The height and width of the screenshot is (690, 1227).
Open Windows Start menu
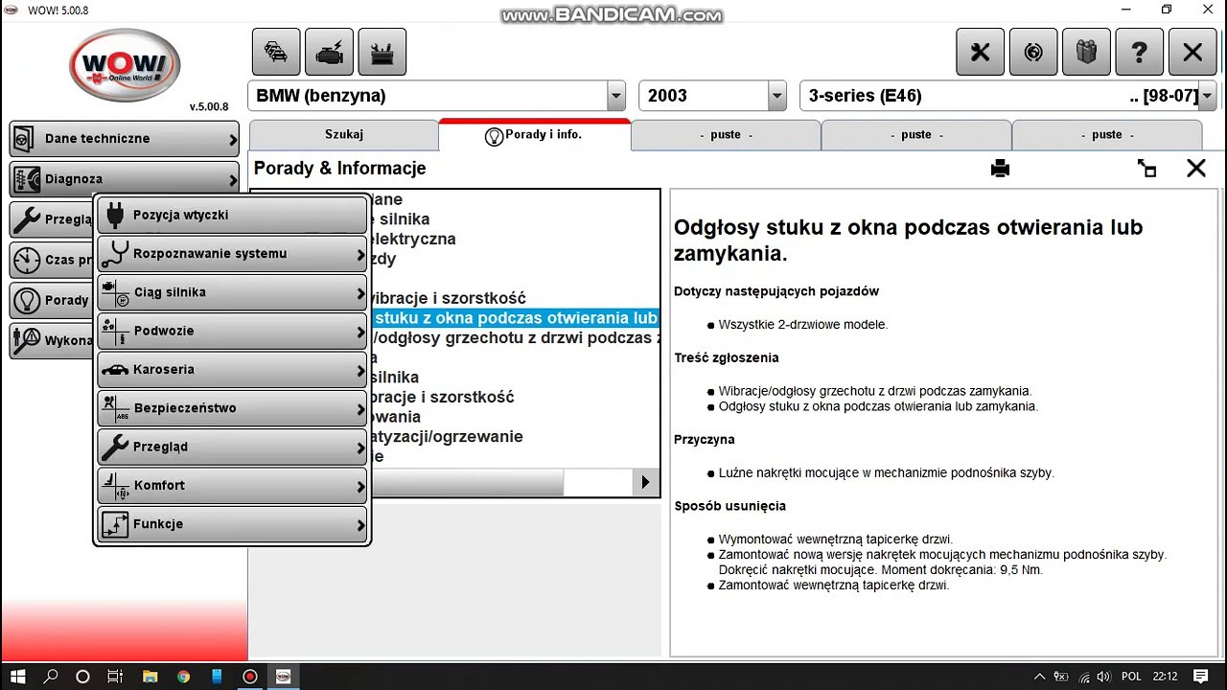pyautogui.click(x=17, y=676)
